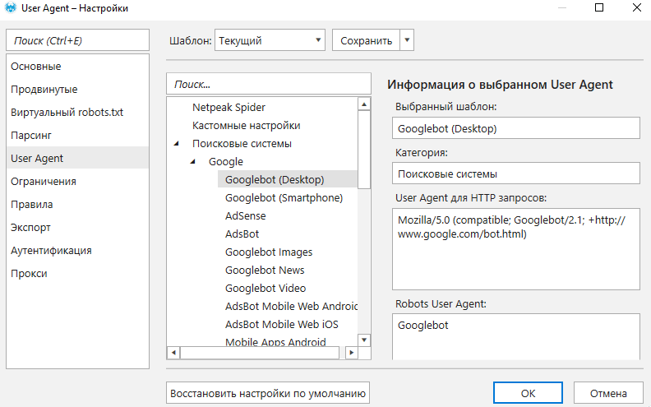This screenshot has height=407, width=651.
Task: Select AdsBot Mobile Web Android user agent
Action: tap(291, 306)
